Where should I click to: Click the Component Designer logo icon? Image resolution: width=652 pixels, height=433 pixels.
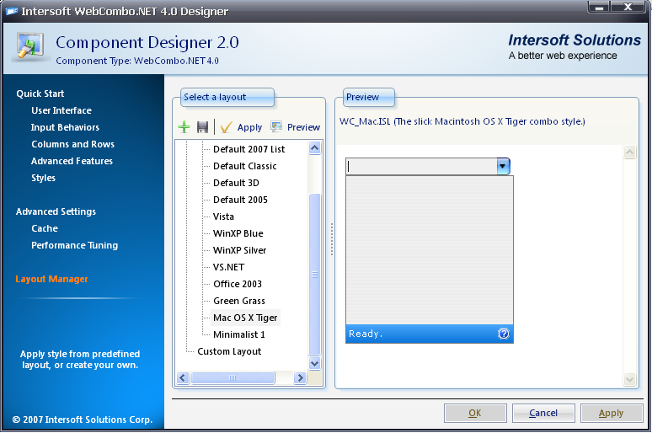tap(30, 45)
